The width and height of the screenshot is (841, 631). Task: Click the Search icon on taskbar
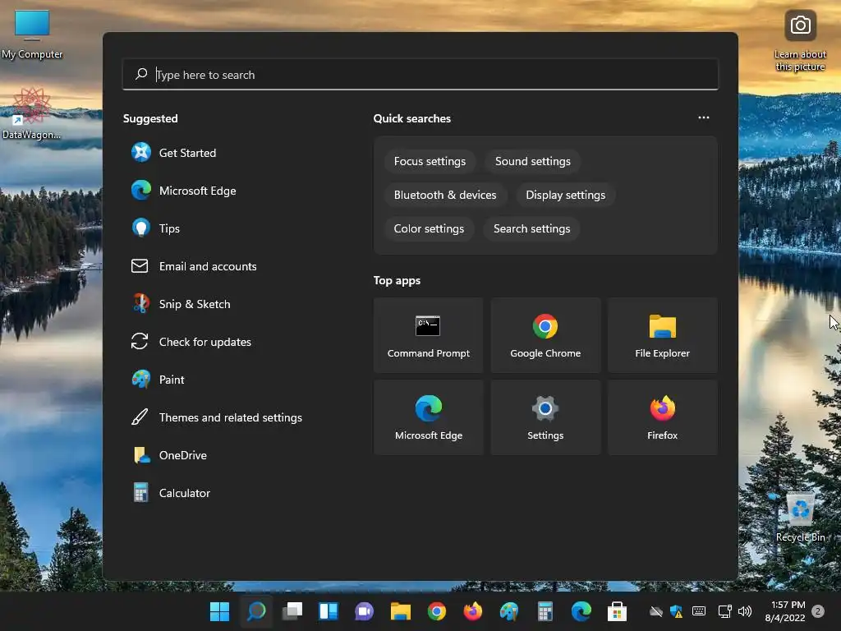pos(256,611)
